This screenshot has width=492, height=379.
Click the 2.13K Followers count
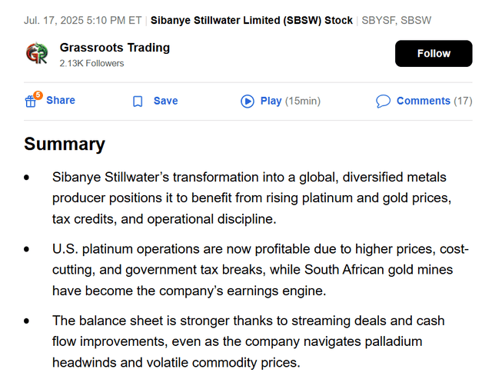[91, 63]
